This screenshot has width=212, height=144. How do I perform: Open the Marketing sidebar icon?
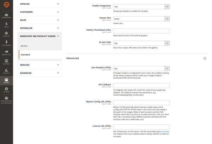(x=6, y=53)
